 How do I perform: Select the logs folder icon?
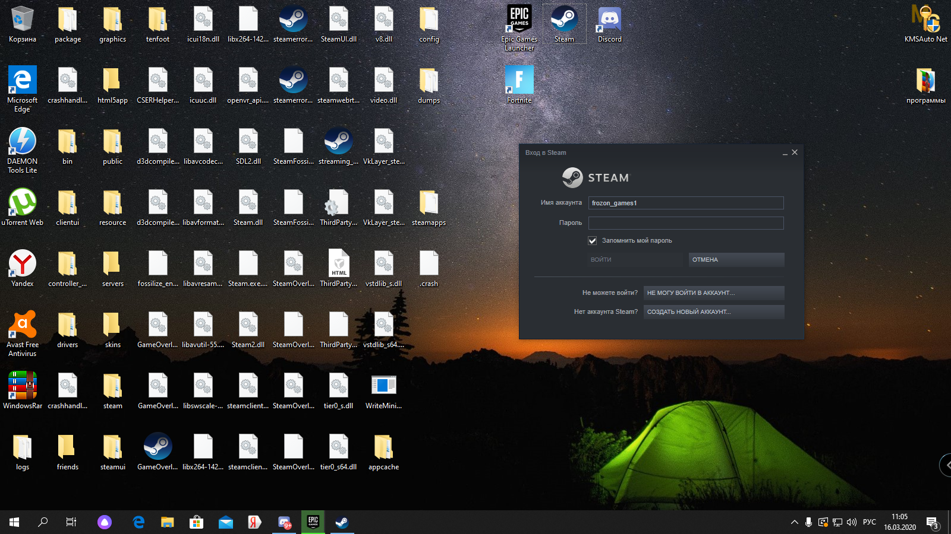(x=23, y=452)
